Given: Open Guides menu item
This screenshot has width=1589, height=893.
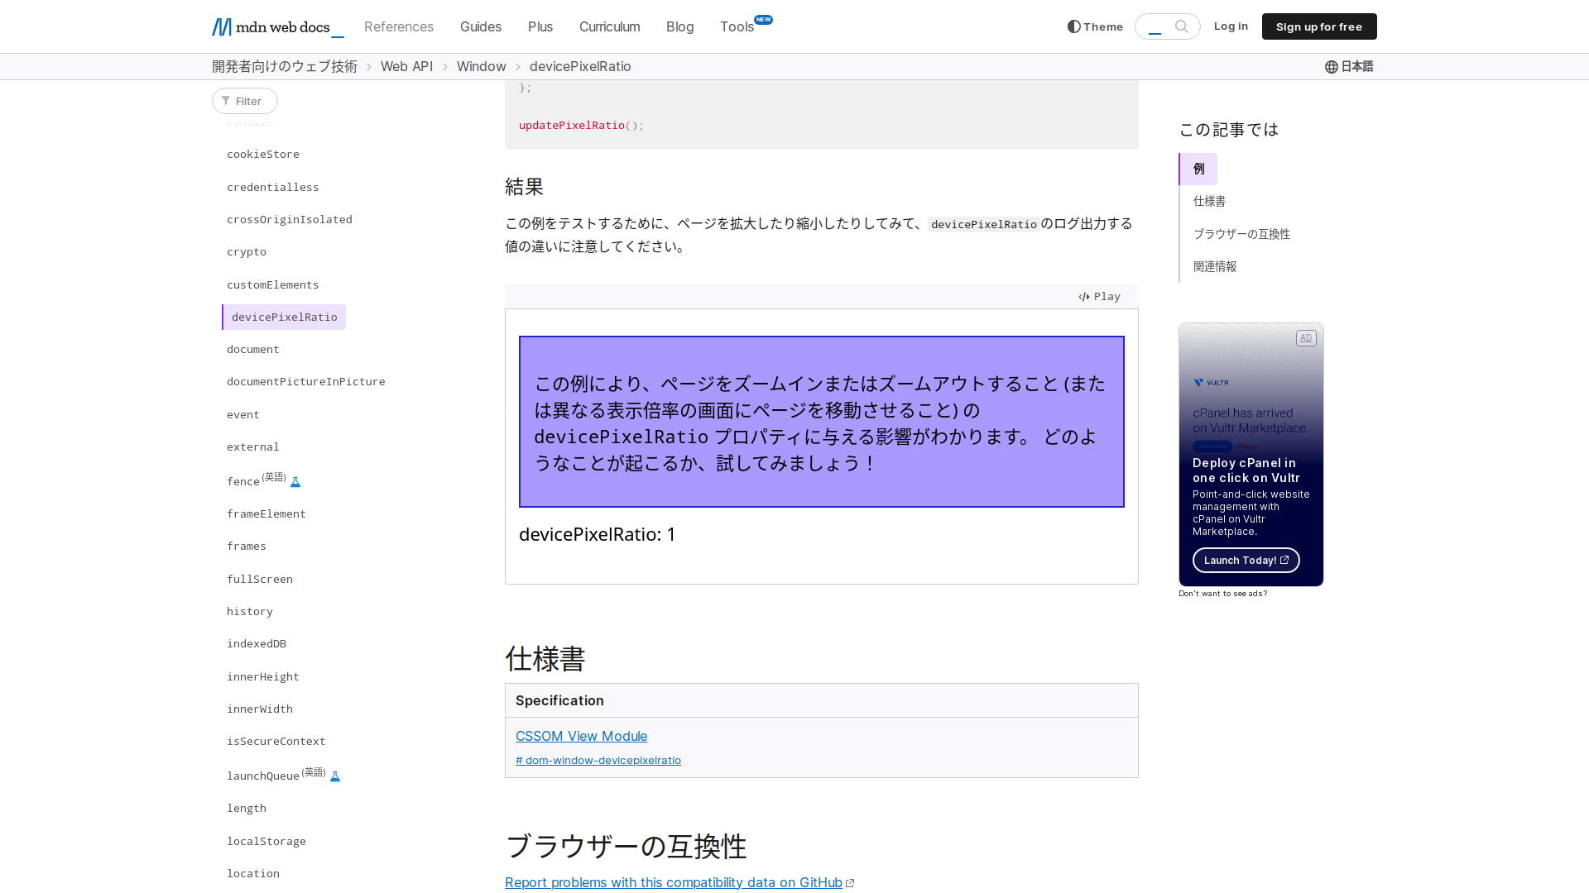Looking at the screenshot, I should tap(480, 26).
